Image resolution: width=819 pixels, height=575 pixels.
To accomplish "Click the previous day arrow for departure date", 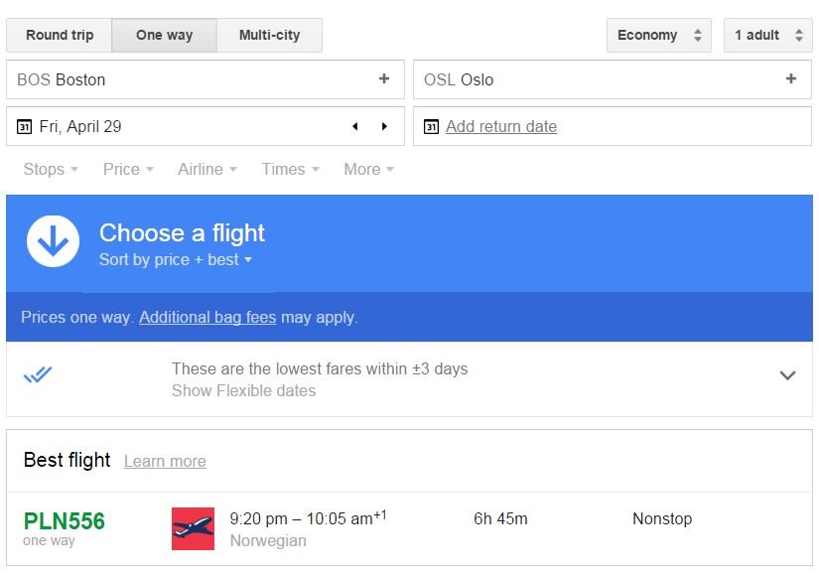I will pos(355,126).
